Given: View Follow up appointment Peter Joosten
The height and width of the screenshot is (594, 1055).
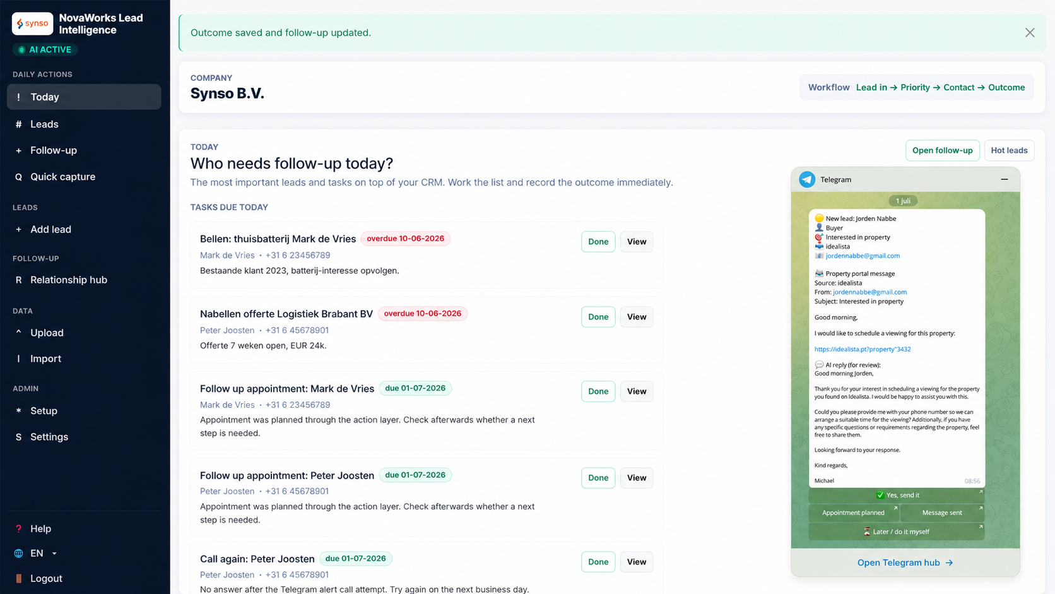Looking at the screenshot, I should tap(637, 478).
